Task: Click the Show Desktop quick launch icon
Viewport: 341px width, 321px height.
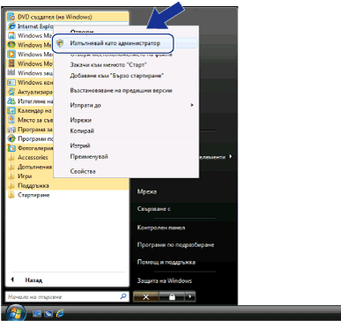Action: pyautogui.click(x=37, y=314)
